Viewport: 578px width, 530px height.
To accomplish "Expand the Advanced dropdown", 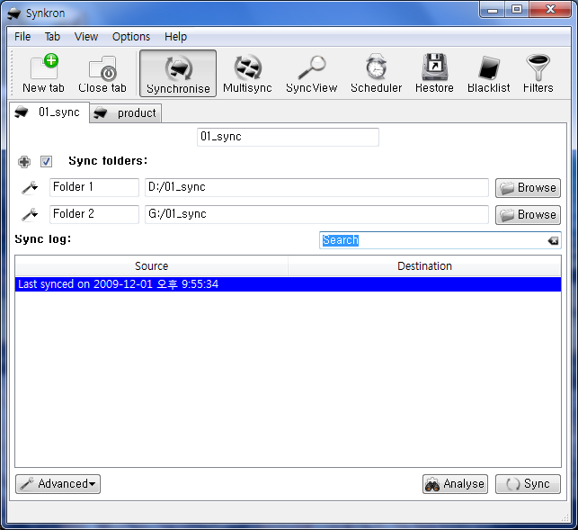I will pyautogui.click(x=58, y=484).
